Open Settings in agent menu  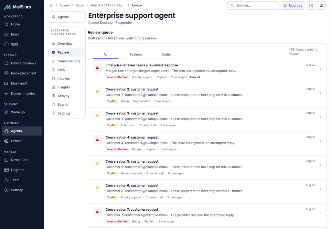click(x=67, y=113)
